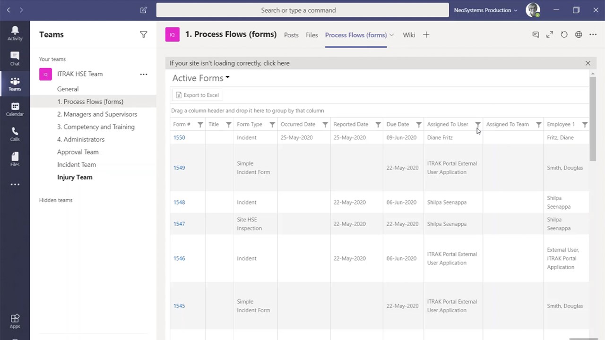Open the Activity feed
The width and height of the screenshot is (605, 340).
click(15, 33)
